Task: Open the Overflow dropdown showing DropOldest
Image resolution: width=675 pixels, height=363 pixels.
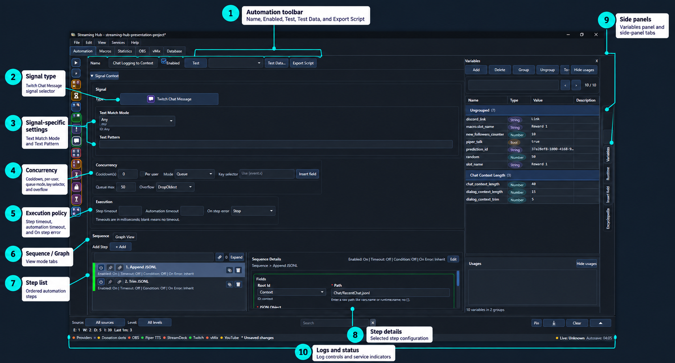Action: tap(175, 187)
